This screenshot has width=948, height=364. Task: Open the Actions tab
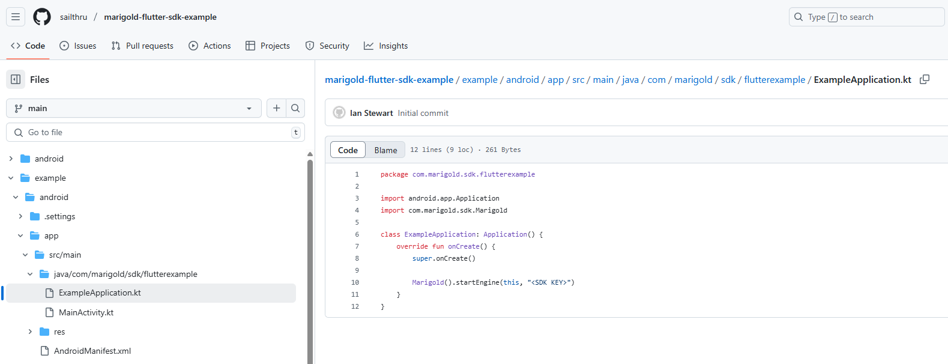pyautogui.click(x=210, y=46)
